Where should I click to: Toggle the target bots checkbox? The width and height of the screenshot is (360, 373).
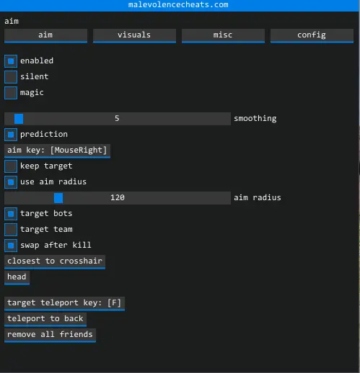[11, 214]
